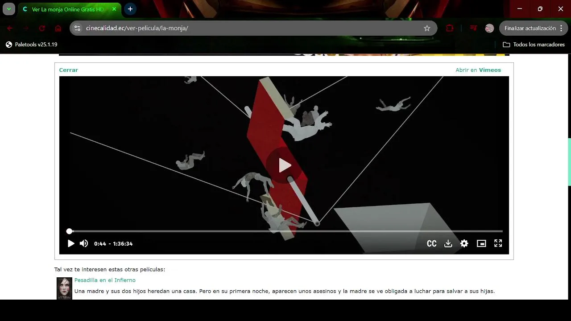
Task: Open Todos los marcadores folder
Action: tap(534, 45)
